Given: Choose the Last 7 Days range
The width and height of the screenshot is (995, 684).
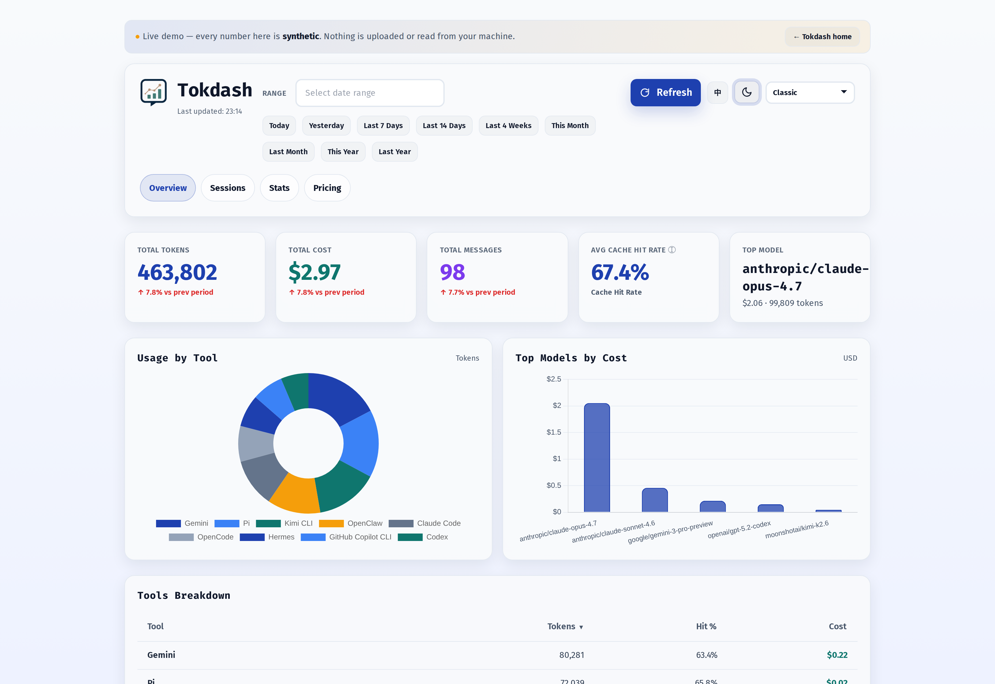Looking at the screenshot, I should (383, 126).
